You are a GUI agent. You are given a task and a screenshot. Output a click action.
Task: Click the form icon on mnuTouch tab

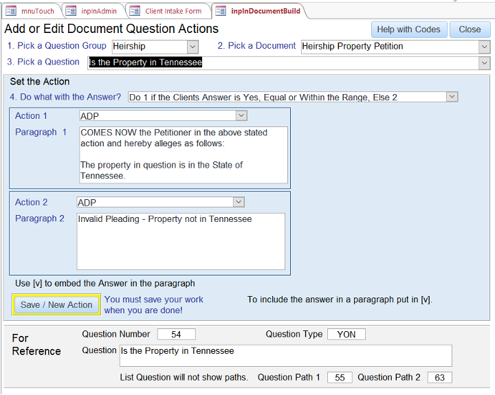click(x=11, y=11)
